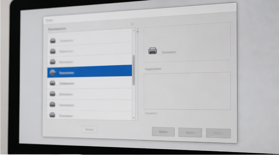Click the printer list's scrollbar thumb
Screen dimensions: 279x155
[x=133, y=70]
